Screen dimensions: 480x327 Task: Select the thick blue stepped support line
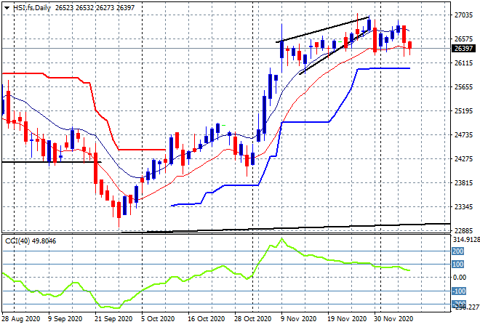coord(306,122)
